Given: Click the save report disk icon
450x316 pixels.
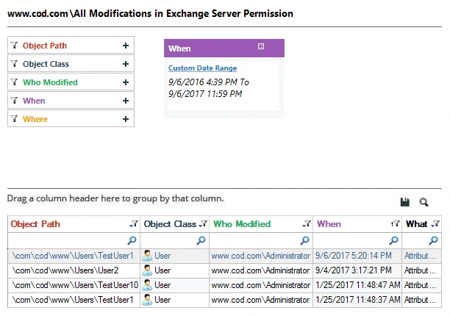Looking at the screenshot, I should tap(405, 202).
